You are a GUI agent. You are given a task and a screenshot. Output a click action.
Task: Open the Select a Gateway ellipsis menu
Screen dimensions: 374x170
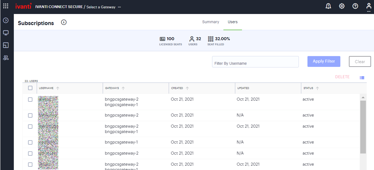119,7
